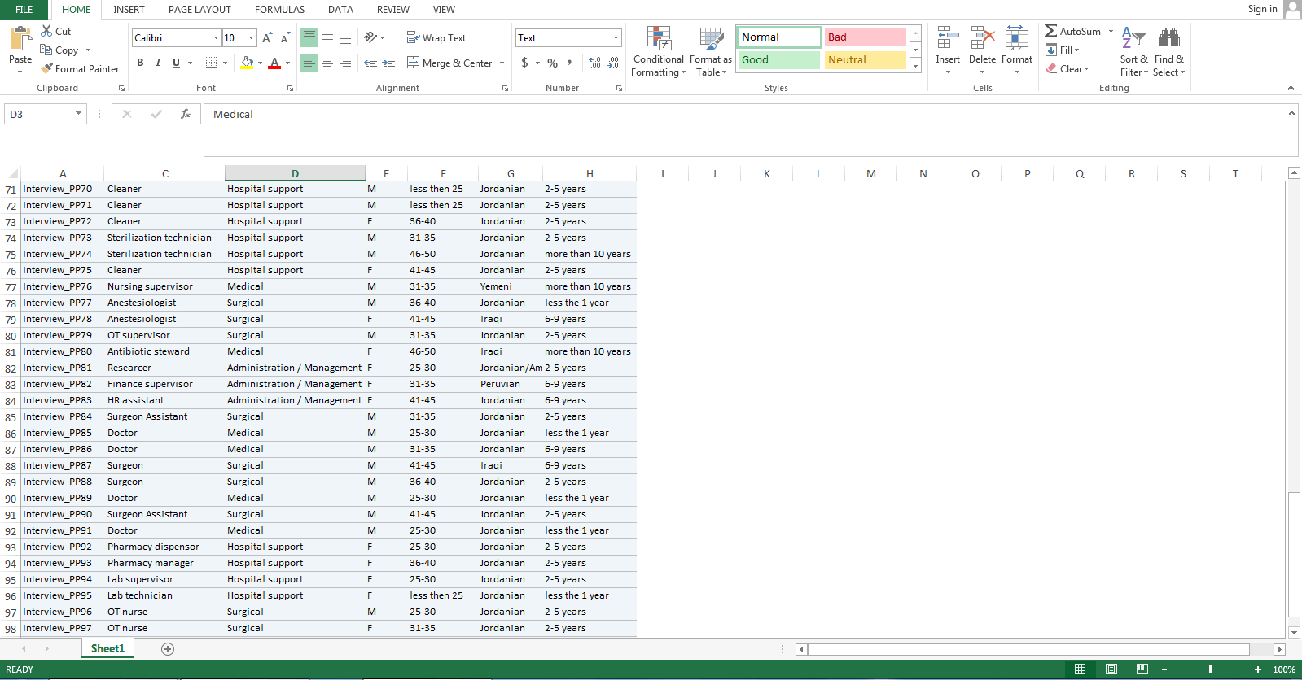
Task: Click the Bottom Align icon
Action: [345, 38]
